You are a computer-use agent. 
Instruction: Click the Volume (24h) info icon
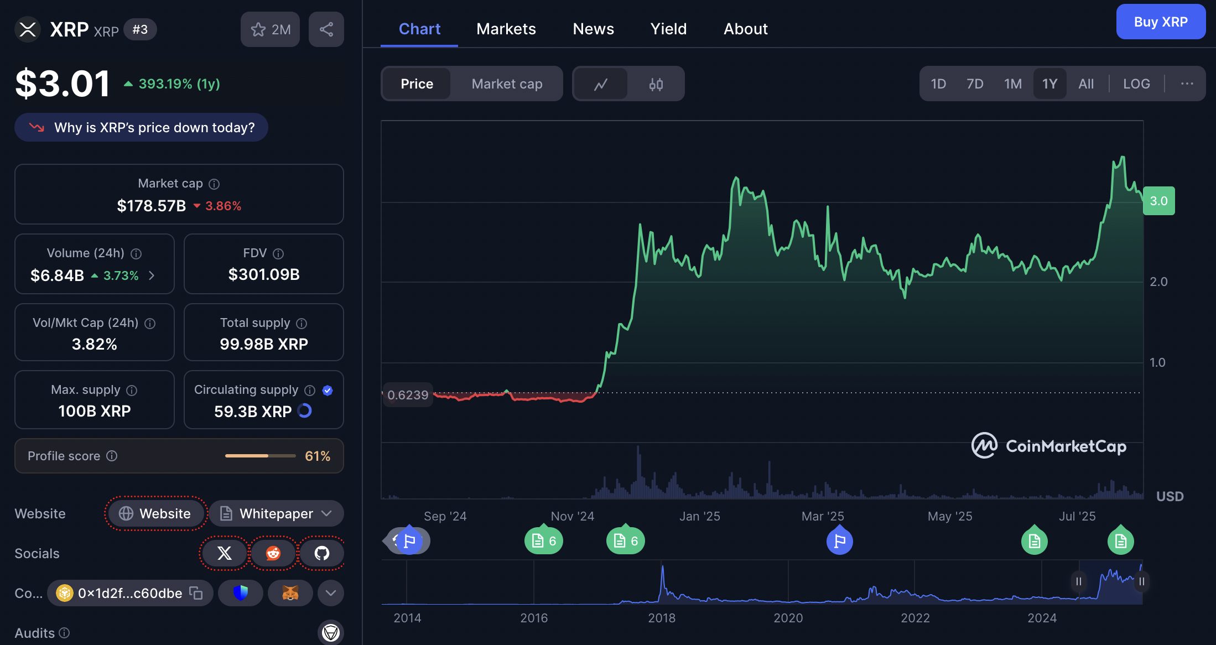click(x=136, y=253)
